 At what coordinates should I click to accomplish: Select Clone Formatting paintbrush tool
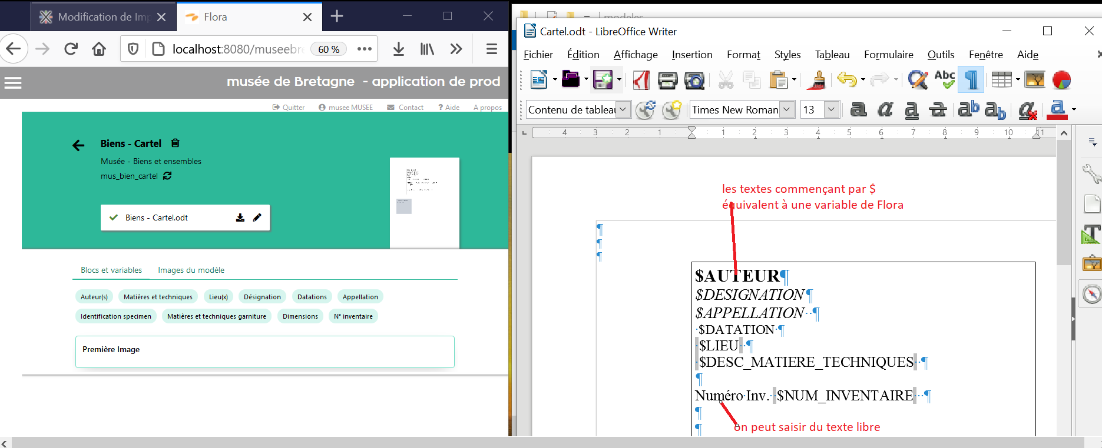817,79
